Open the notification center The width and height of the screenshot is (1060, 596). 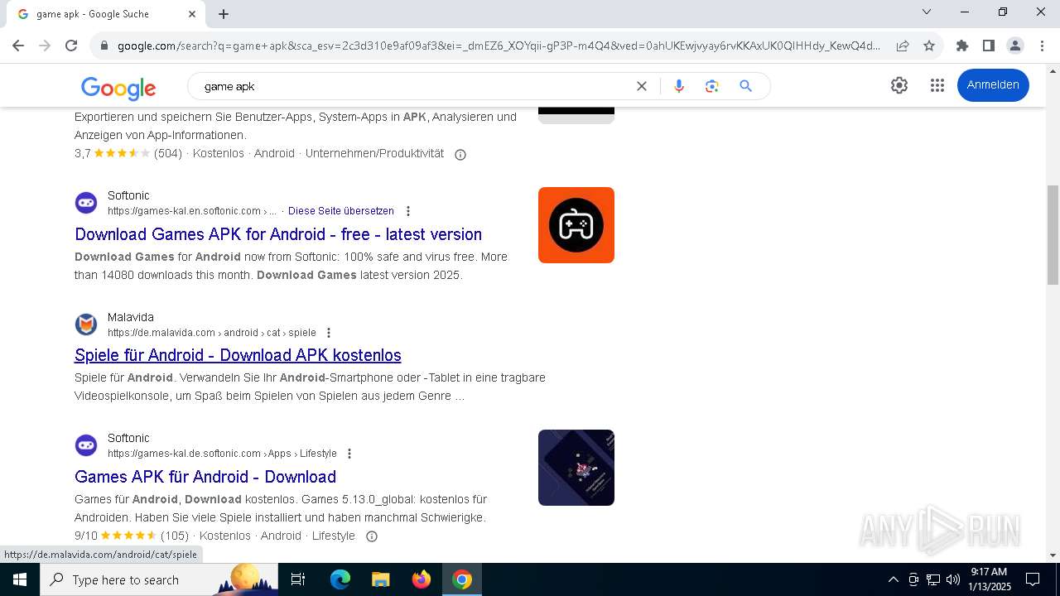point(1033,579)
